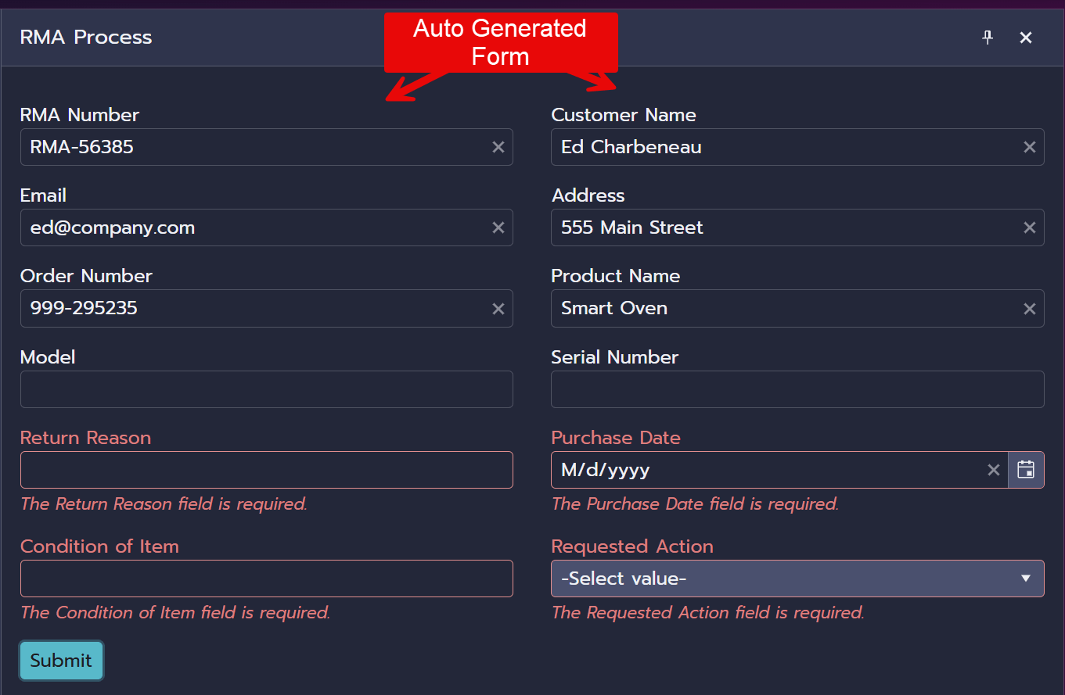
Task: Clear the Purchase Date value
Action: tap(993, 470)
